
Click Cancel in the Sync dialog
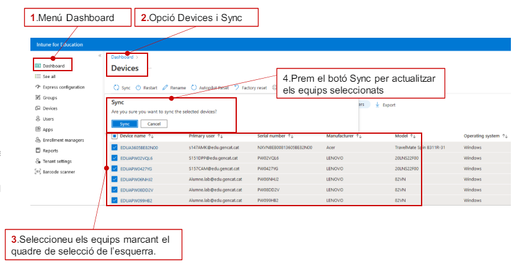coord(154,124)
